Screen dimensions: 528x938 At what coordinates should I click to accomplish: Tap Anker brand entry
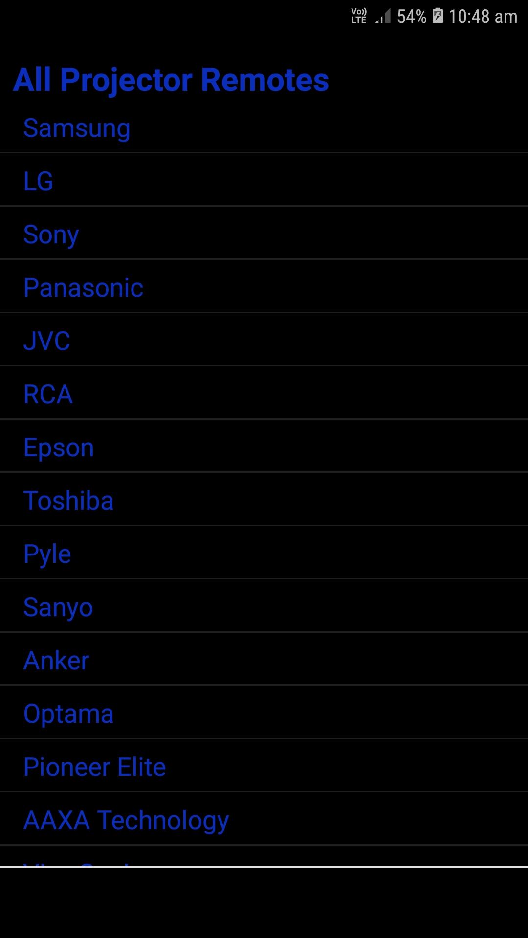[264, 659]
